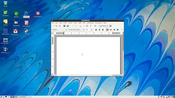
Task: Toggle Italic formatting
Action: (100, 30)
